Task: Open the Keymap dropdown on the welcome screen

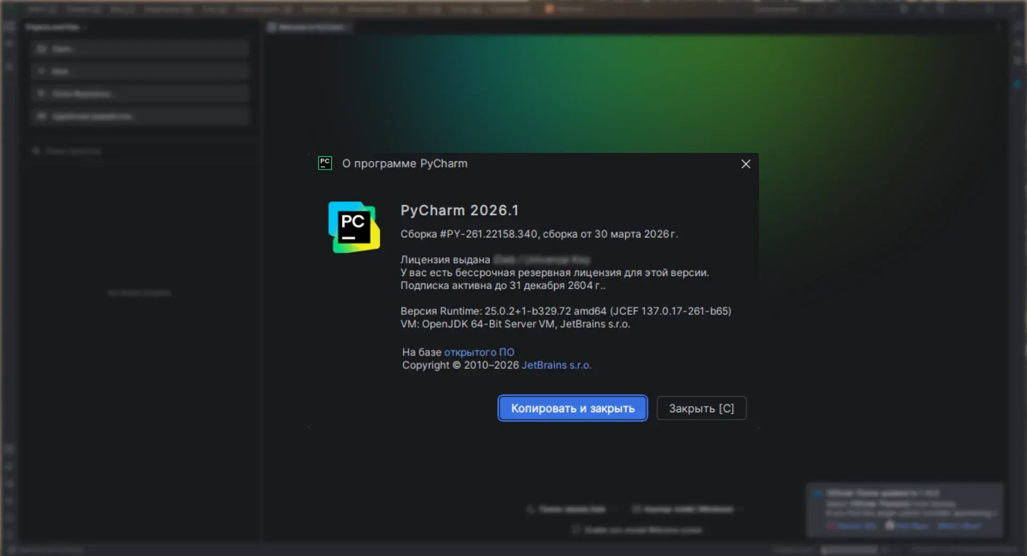Action: [687, 509]
